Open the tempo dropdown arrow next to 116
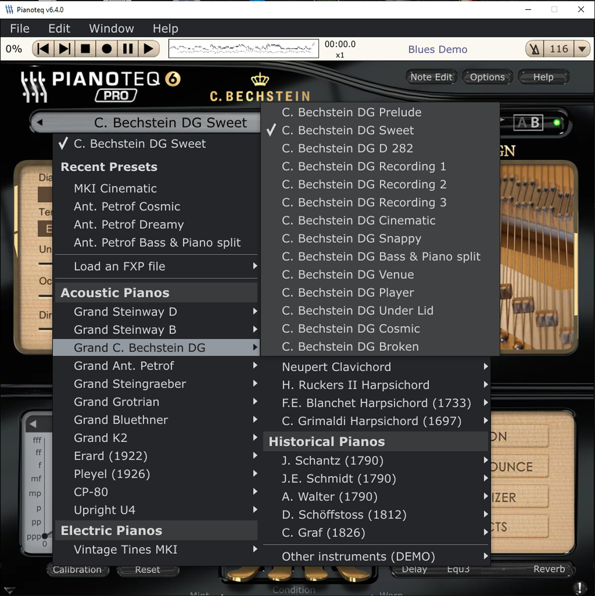This screenshot has width=595, height=596. click(582, 49)
